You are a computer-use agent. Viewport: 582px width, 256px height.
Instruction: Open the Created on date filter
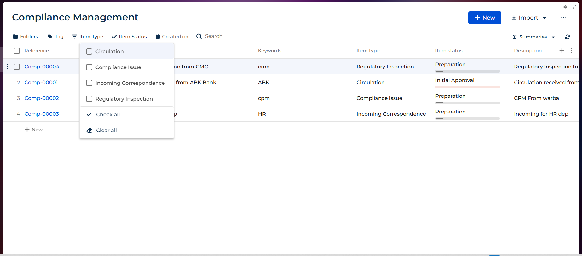point(172,37)
